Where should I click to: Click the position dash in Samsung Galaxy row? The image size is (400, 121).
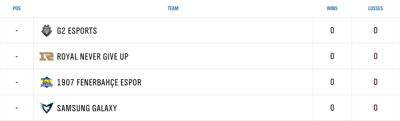(x=17, y=108)
